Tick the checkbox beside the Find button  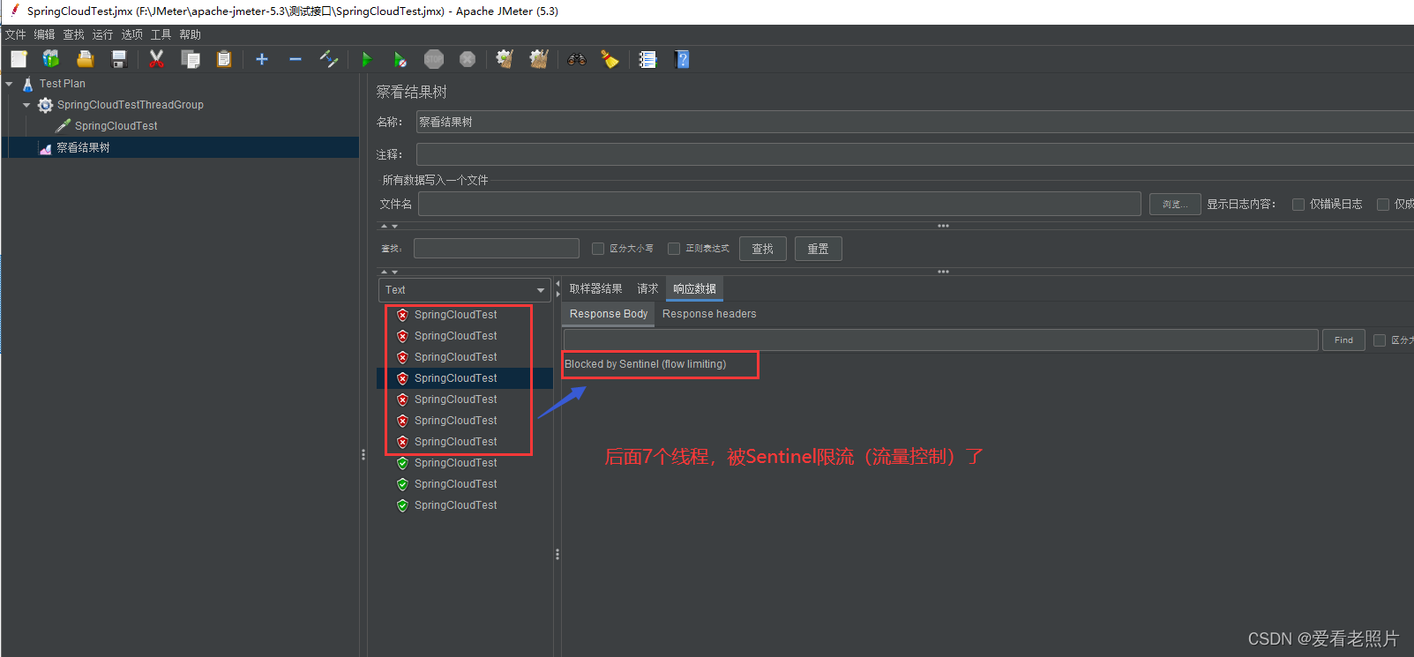(1380, 340)
